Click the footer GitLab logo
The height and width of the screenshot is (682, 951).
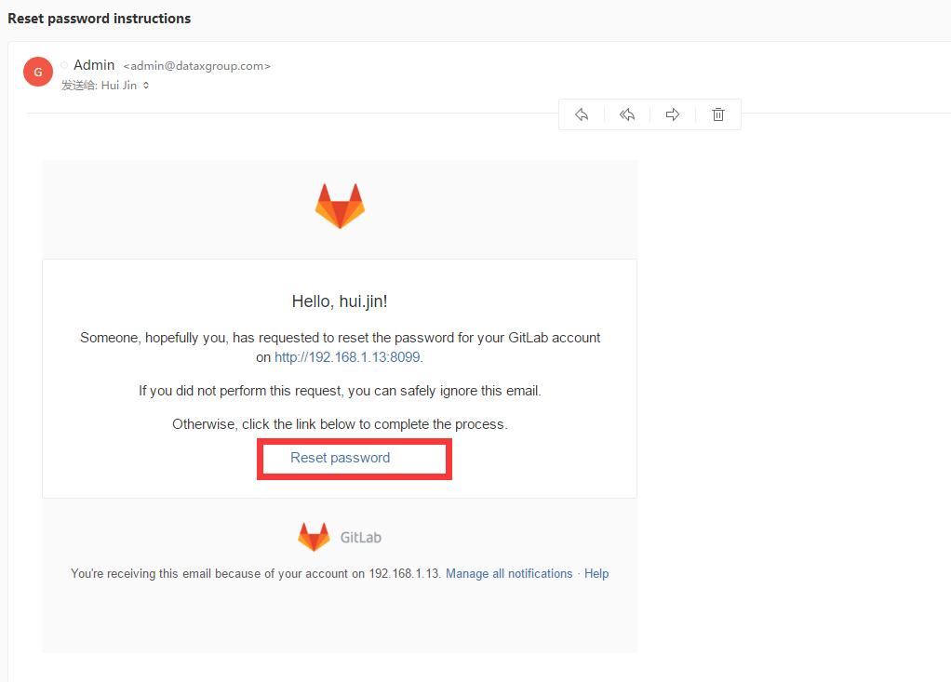(340, 537)
